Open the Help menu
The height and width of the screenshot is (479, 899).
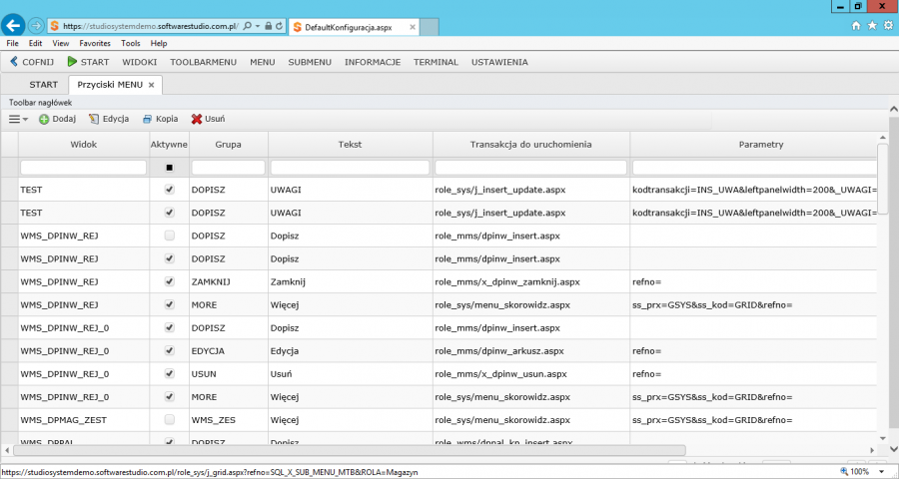[x=158, y=43]
